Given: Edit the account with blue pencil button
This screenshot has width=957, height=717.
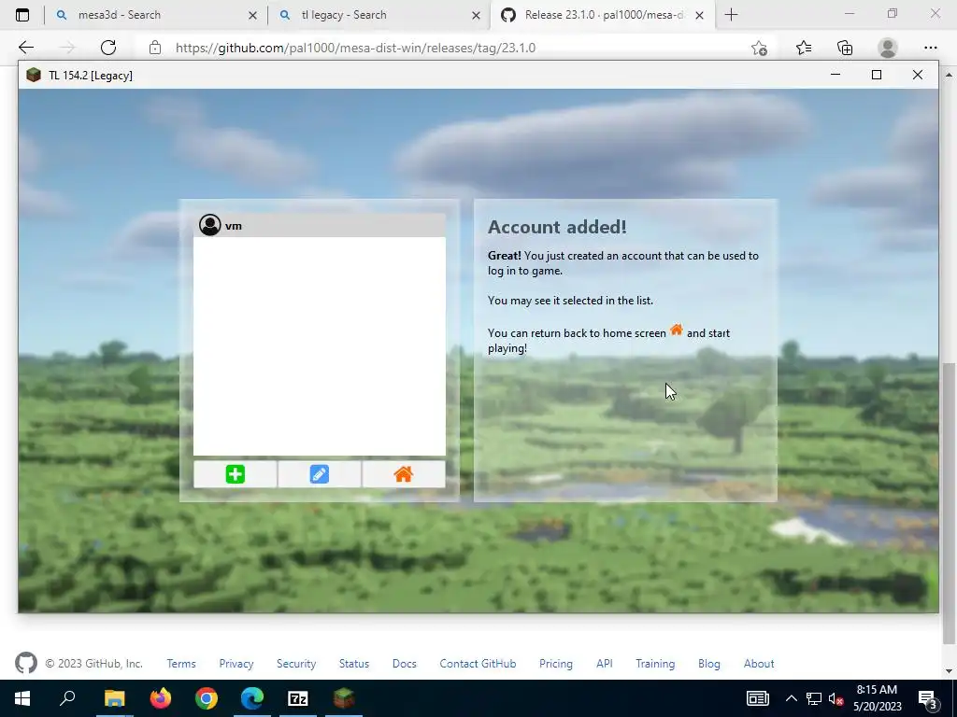Looking at the screenshot, I should [320, 474].
